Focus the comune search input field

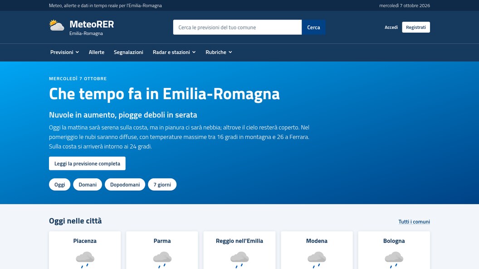(x=237, y=27)
